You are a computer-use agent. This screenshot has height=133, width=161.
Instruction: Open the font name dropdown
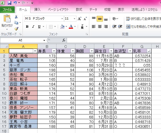[x=62, y=19]
